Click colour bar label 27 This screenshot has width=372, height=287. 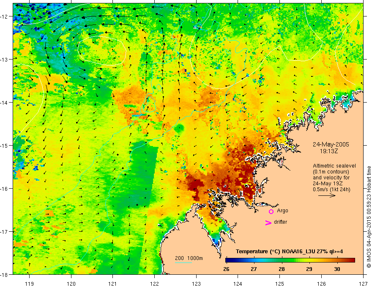click(x=254, y=269)
